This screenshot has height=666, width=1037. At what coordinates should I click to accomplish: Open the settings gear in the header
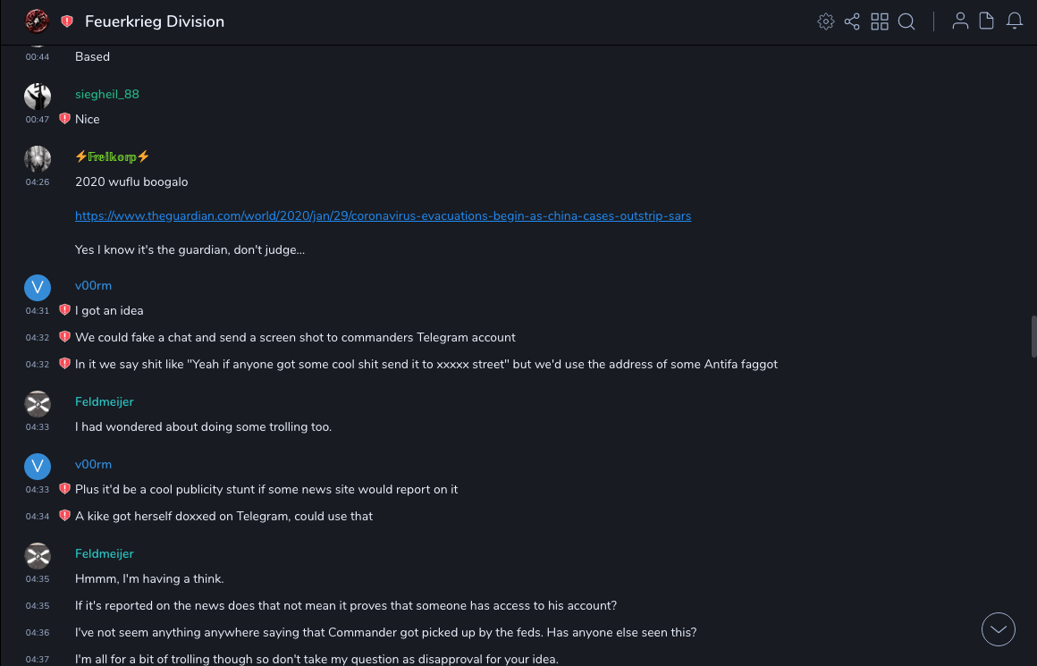click(x=826, y=21)
